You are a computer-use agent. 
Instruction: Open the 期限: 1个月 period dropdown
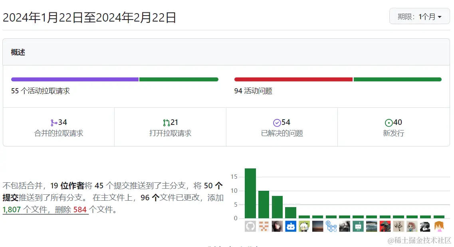(419, 16)
